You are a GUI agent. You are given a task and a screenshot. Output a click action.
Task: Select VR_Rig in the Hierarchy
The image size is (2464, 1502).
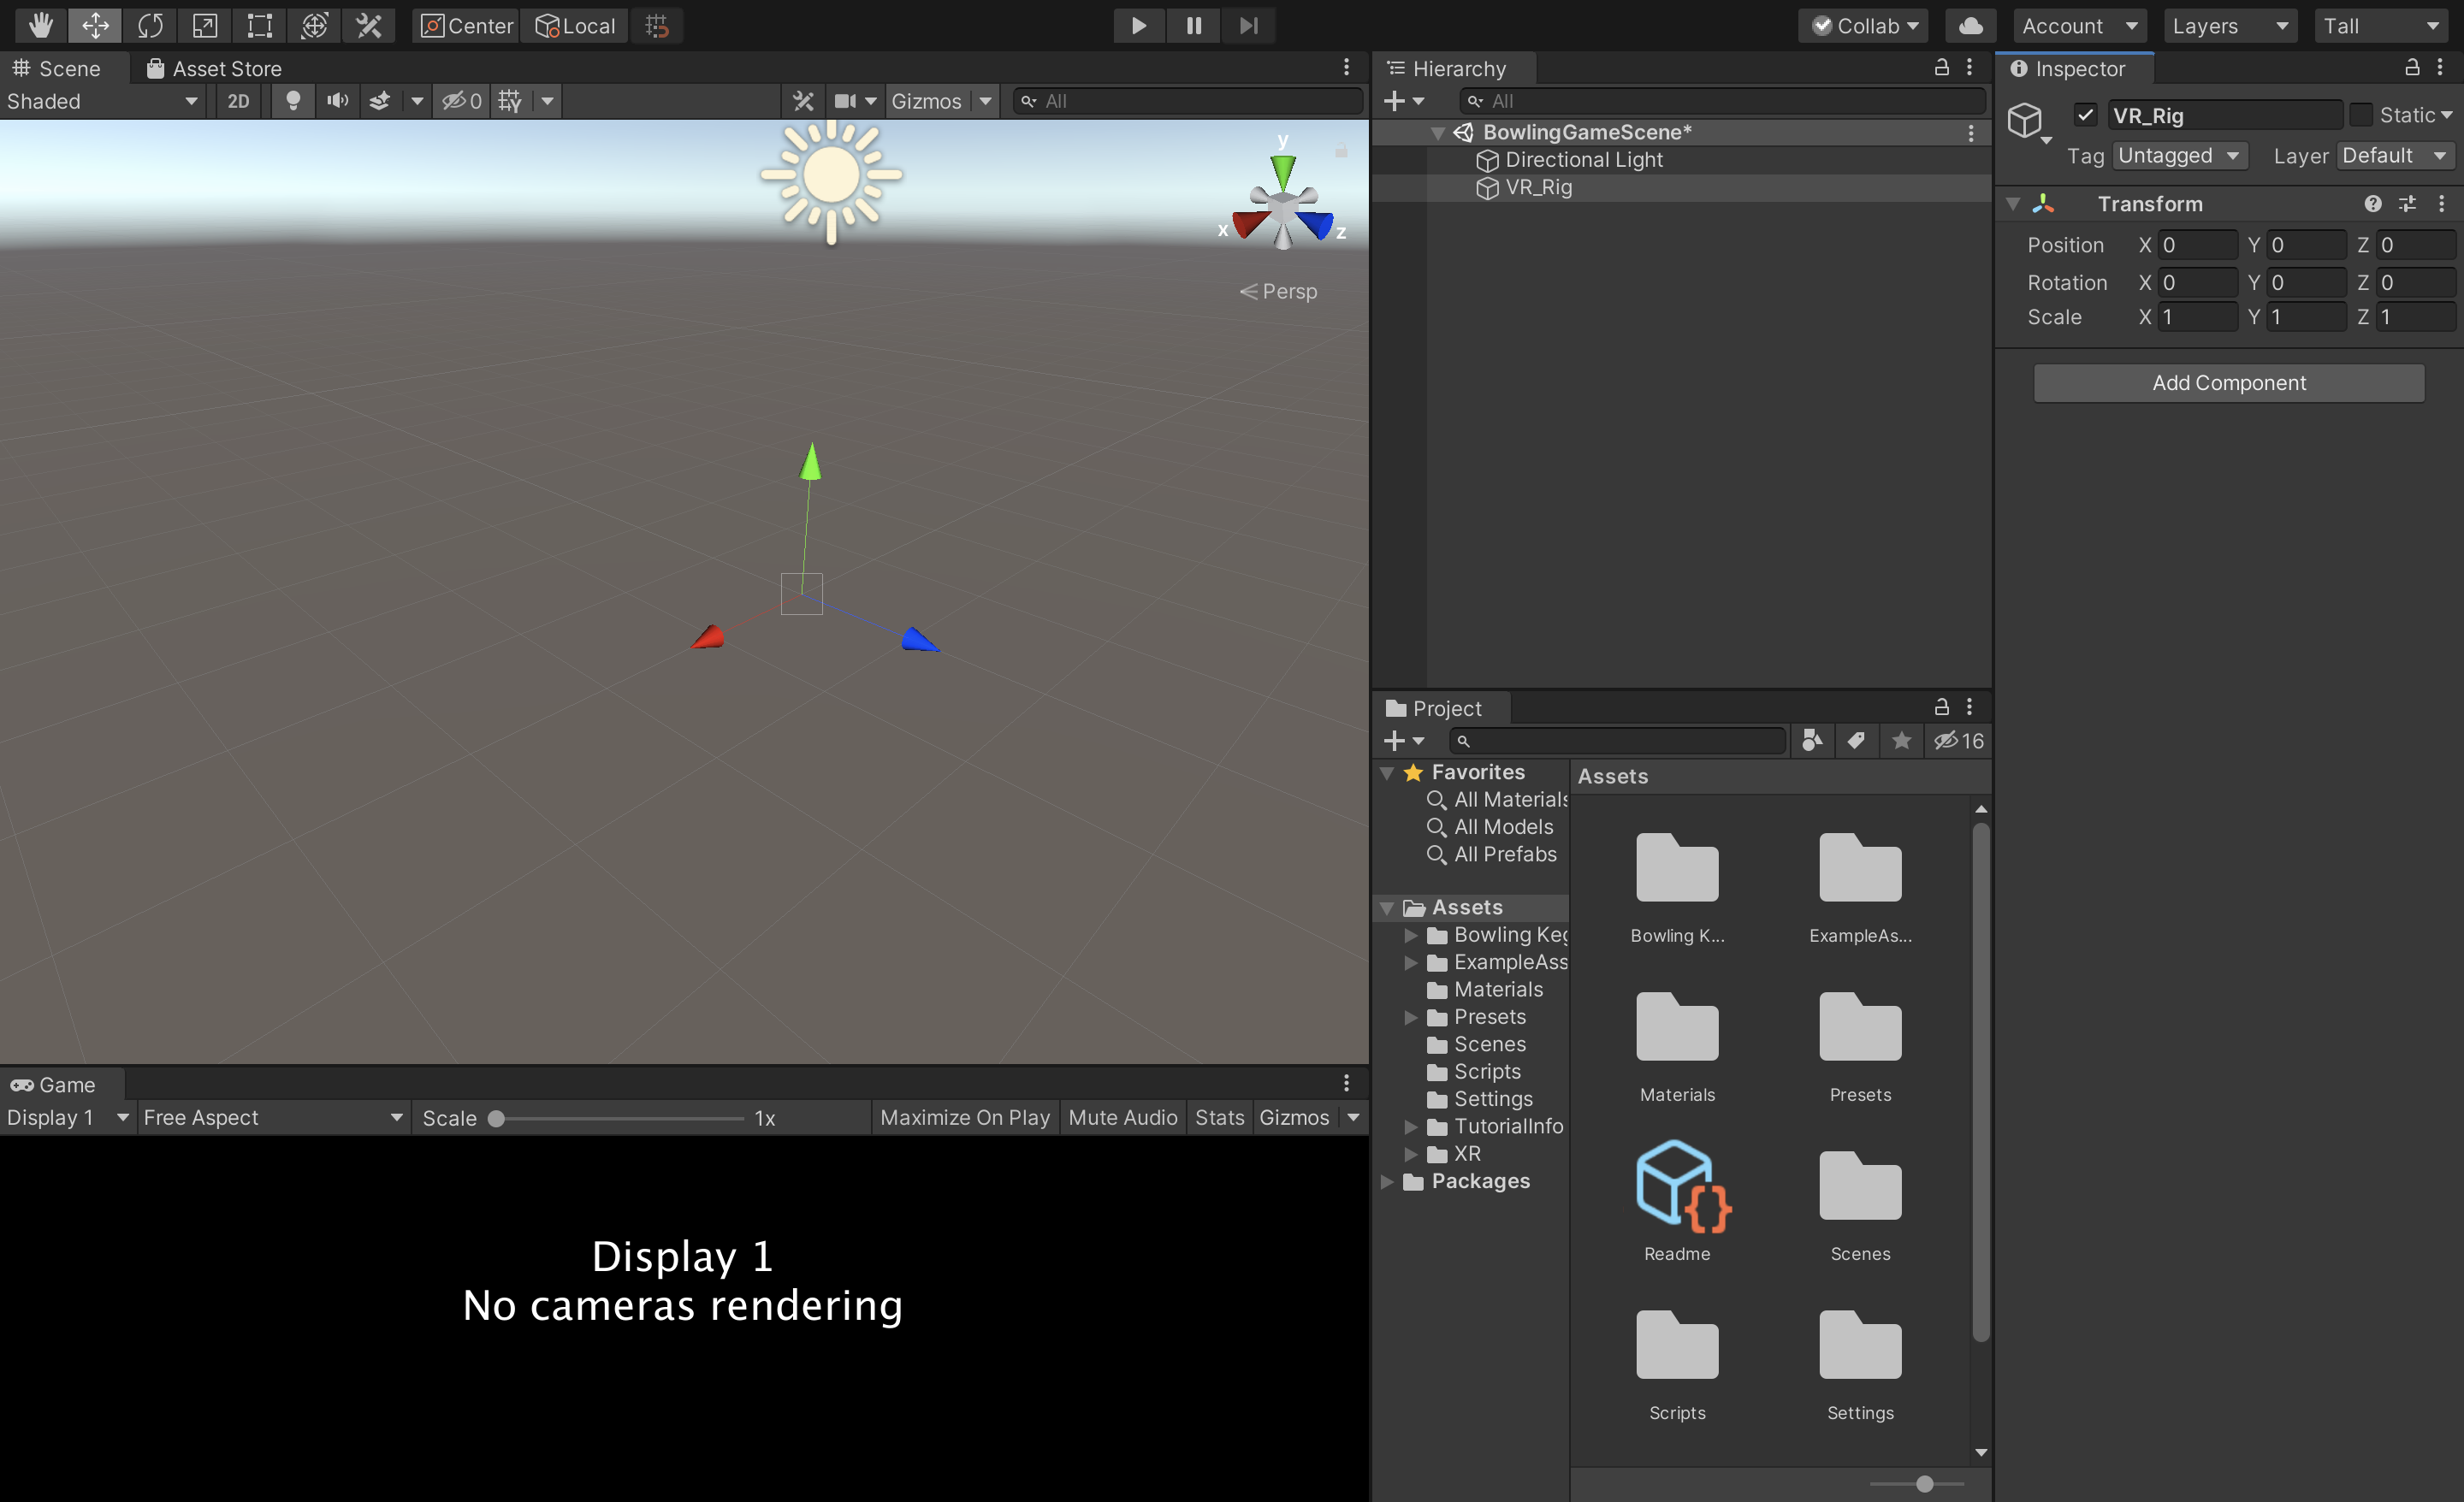(x=1537, y=187)
